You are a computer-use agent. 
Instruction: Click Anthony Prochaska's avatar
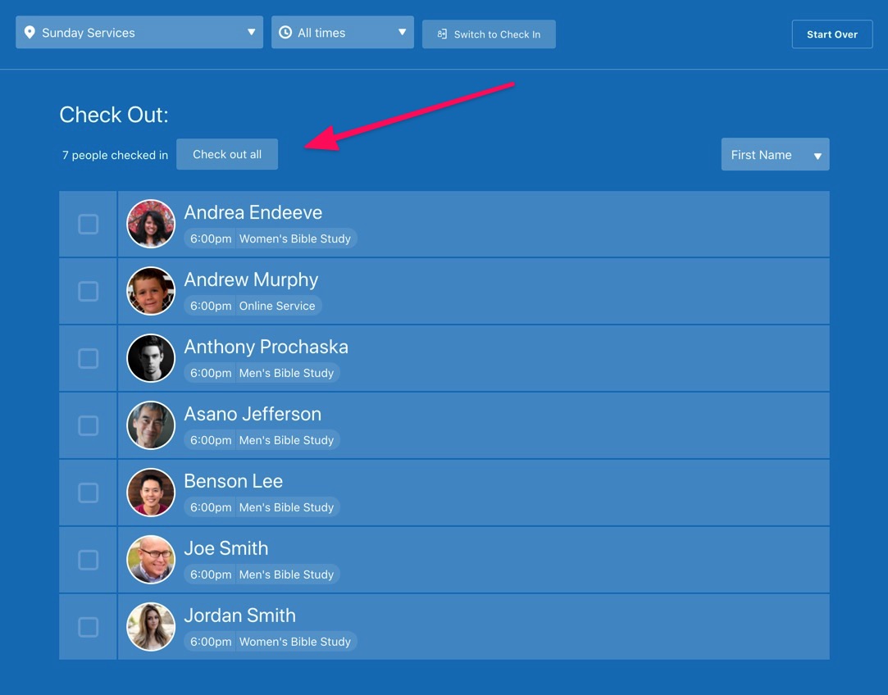tap(151, 358)
